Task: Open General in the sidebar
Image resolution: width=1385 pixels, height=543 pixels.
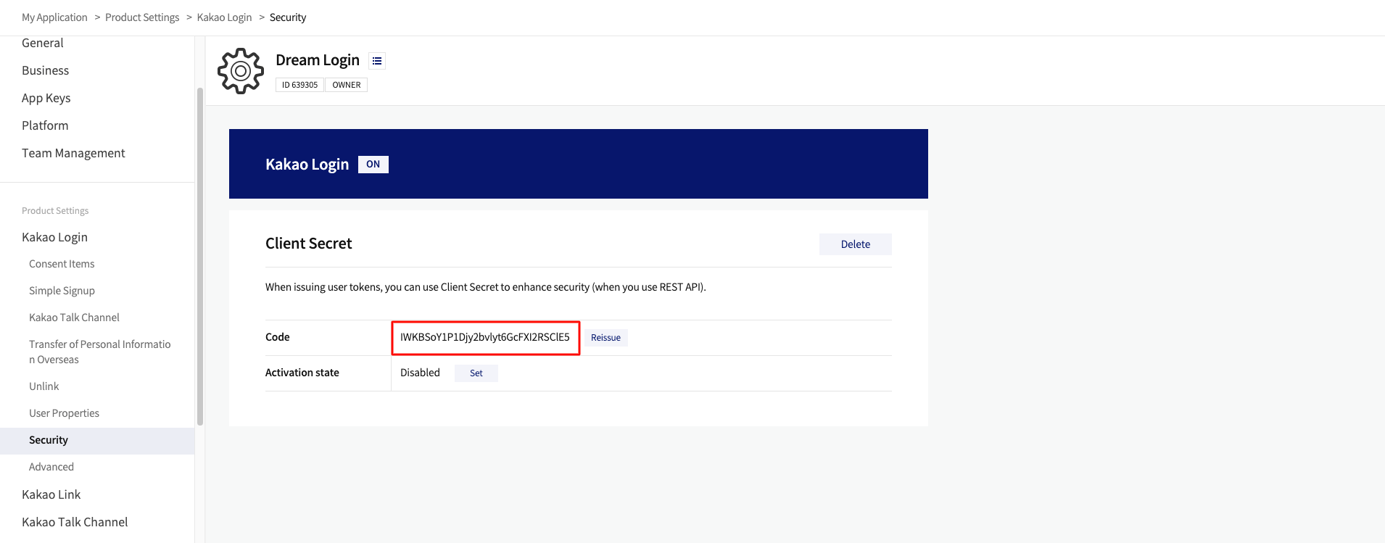Action: (x=43, y=43)
